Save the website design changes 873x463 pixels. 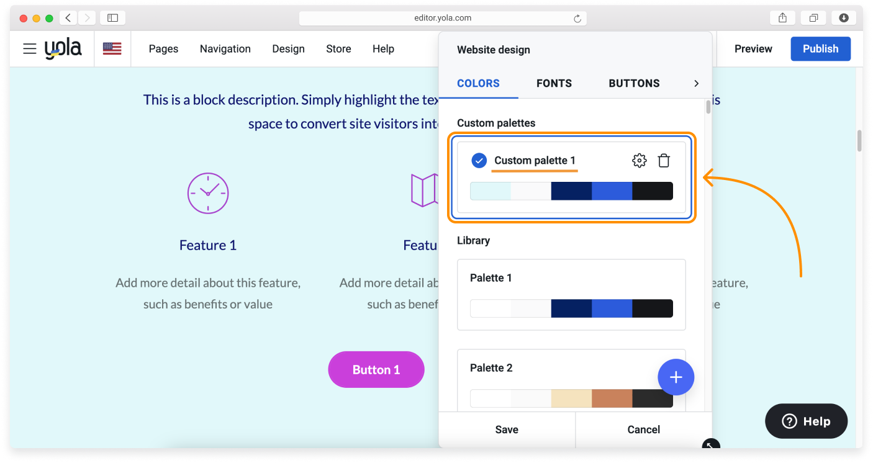(507, 429)
